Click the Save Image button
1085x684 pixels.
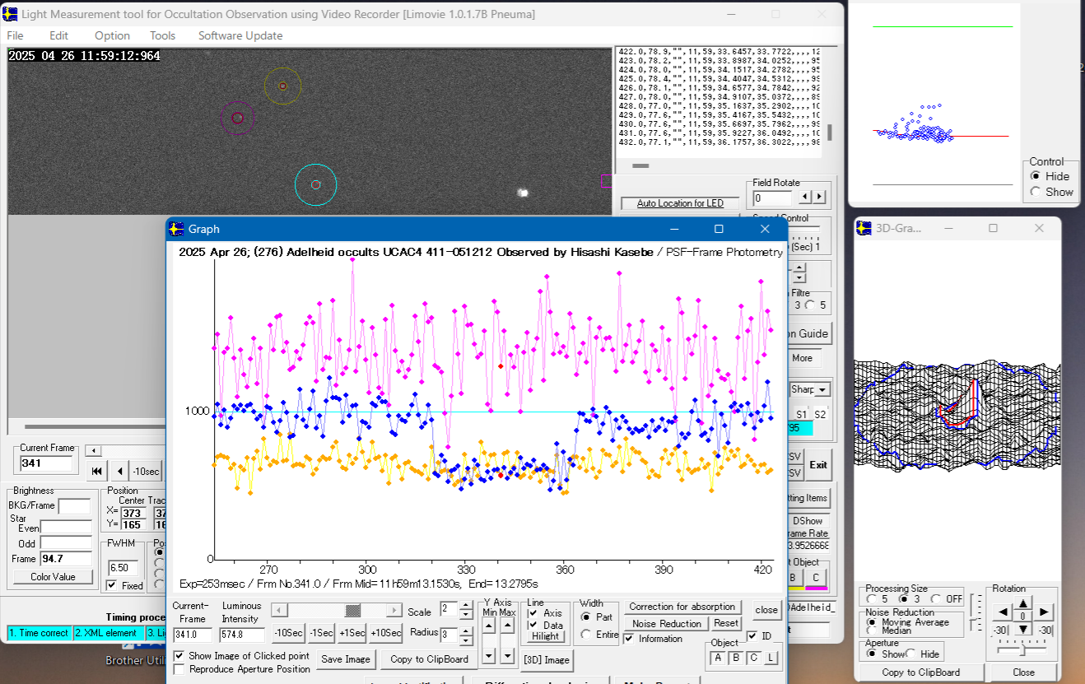346,659
